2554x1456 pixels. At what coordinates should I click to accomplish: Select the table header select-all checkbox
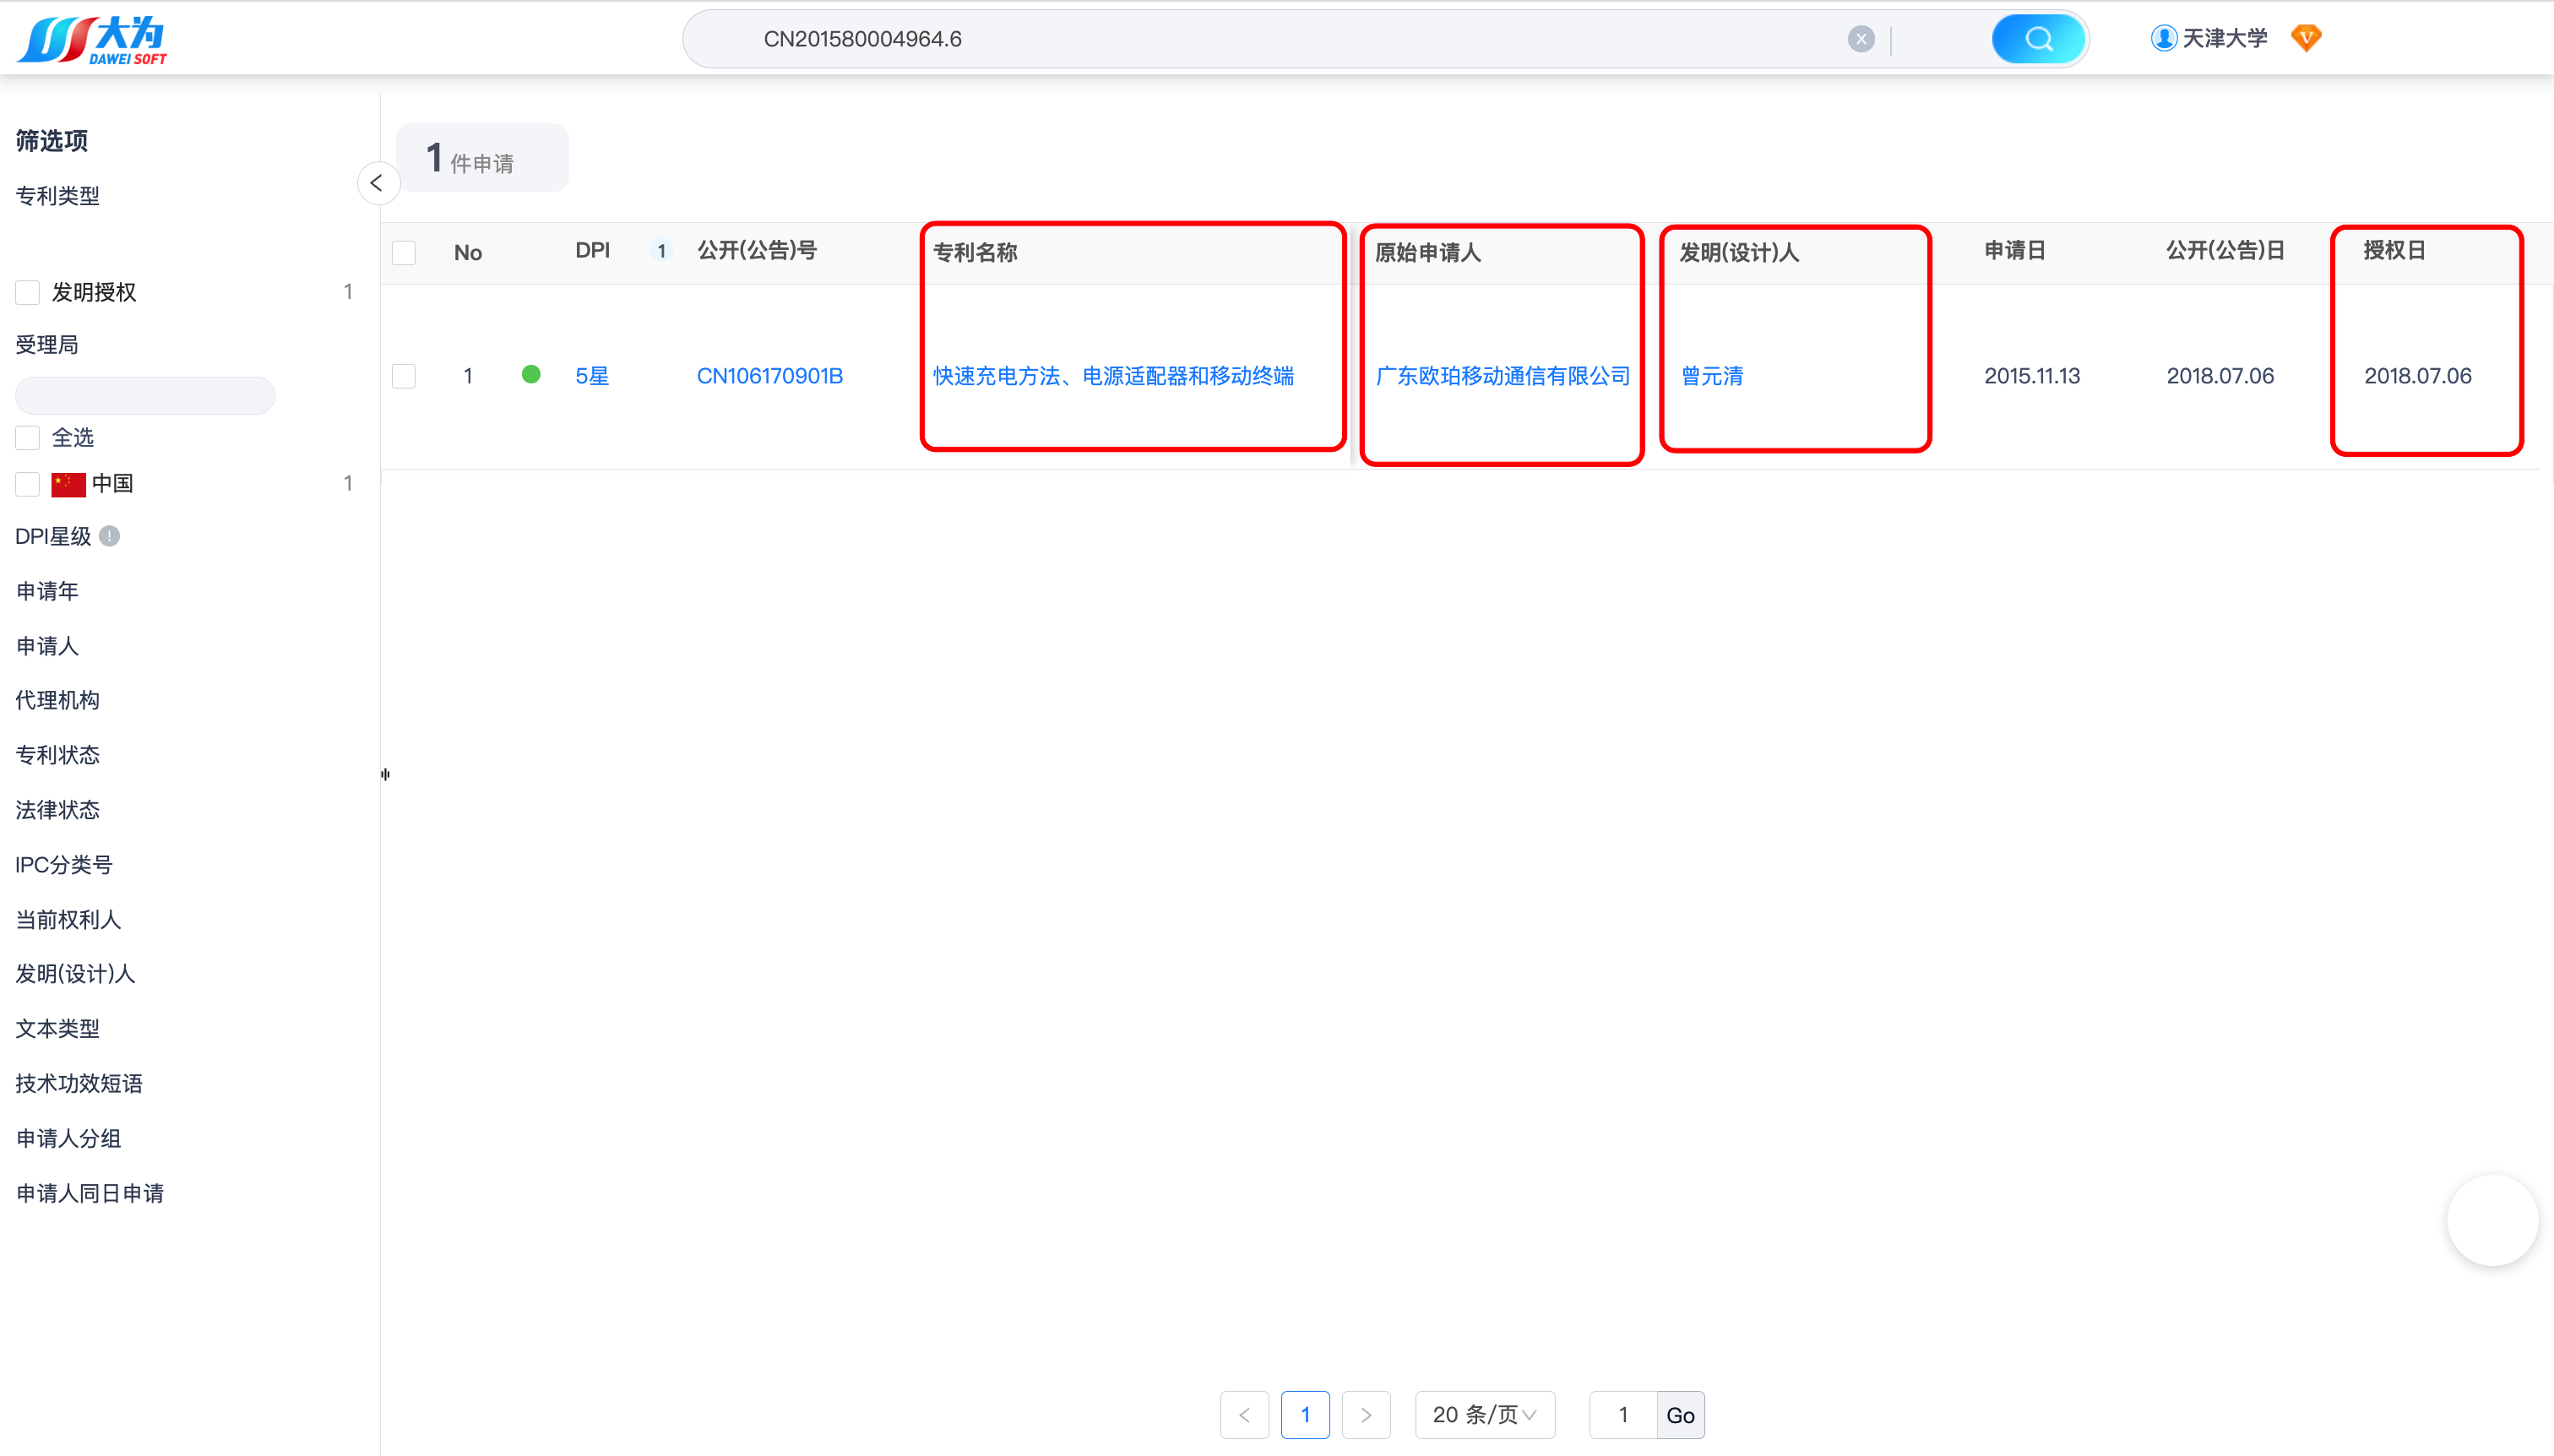404,252
